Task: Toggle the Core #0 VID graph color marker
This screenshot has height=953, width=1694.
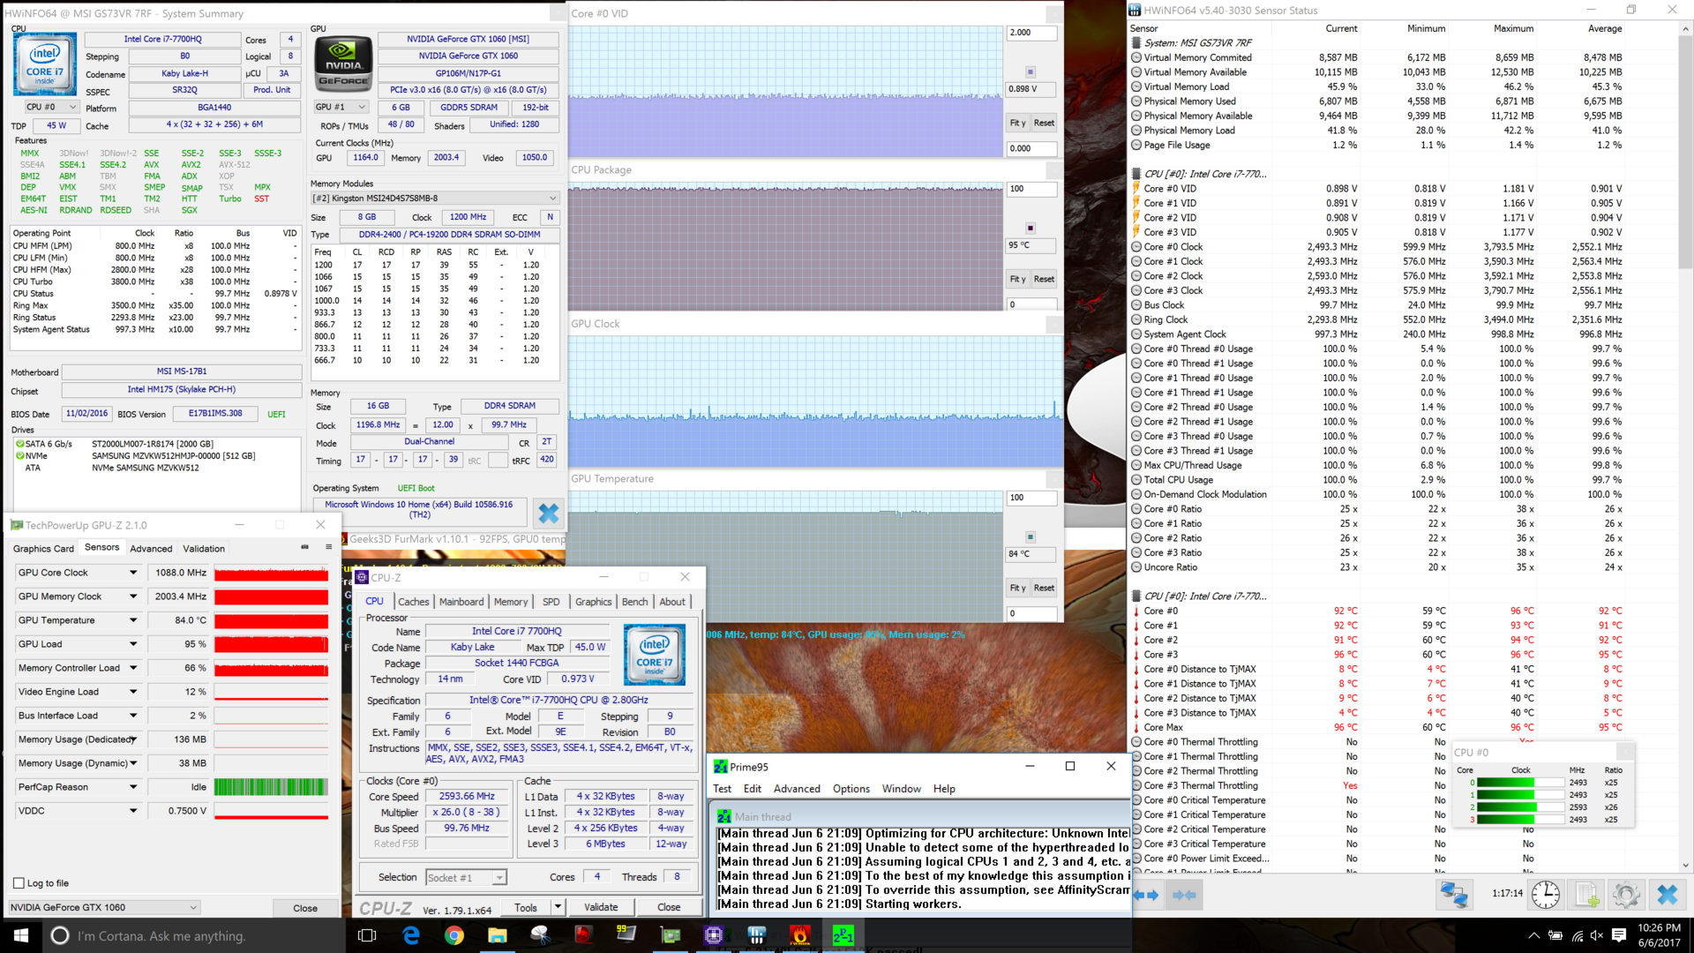Action: [1030, 71]
